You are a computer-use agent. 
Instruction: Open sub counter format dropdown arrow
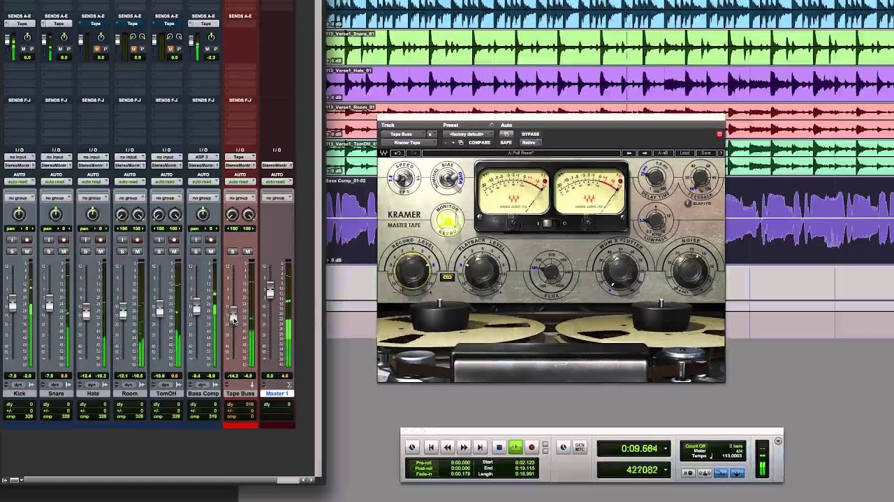pos(666,470)
